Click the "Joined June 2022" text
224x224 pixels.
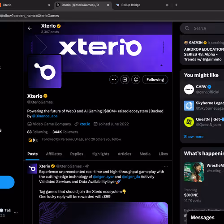click(114, 124)
